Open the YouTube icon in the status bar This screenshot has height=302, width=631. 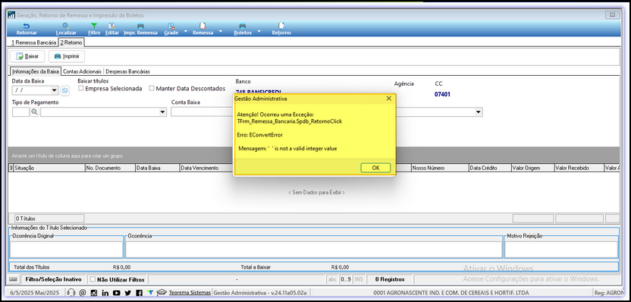(x=116, y=293)
